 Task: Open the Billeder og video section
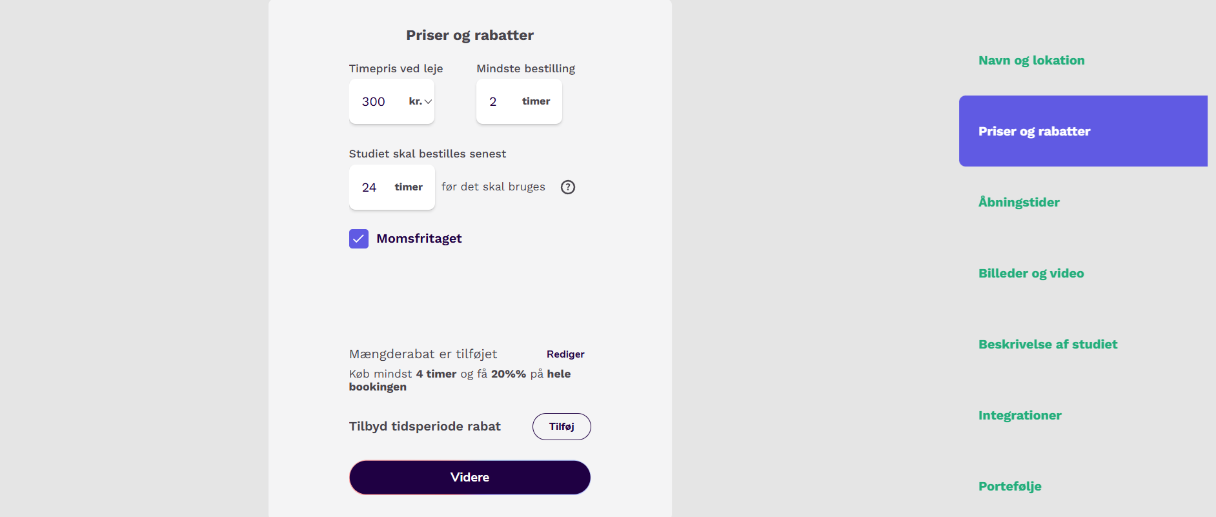coord(1031,274)
